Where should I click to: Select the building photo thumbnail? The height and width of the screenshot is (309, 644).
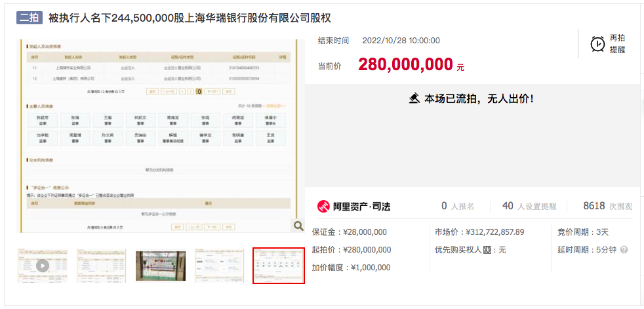[x=160, y=266]
